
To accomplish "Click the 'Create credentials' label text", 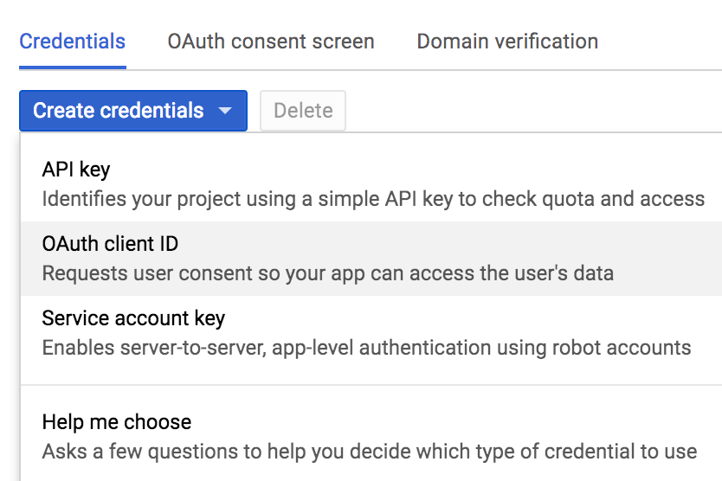I will [x=119, y=111].
